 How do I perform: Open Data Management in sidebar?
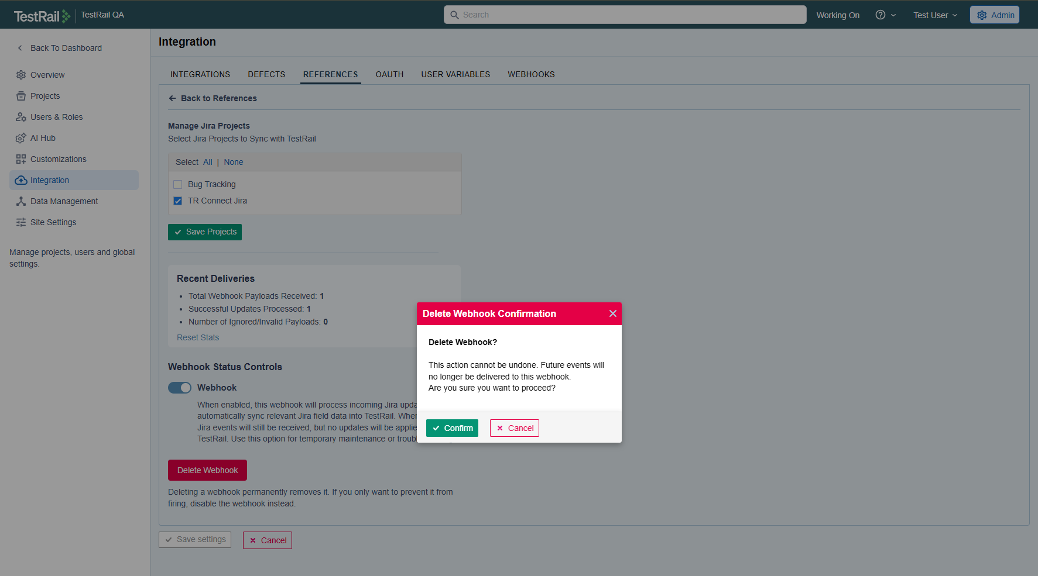point(74,201)
